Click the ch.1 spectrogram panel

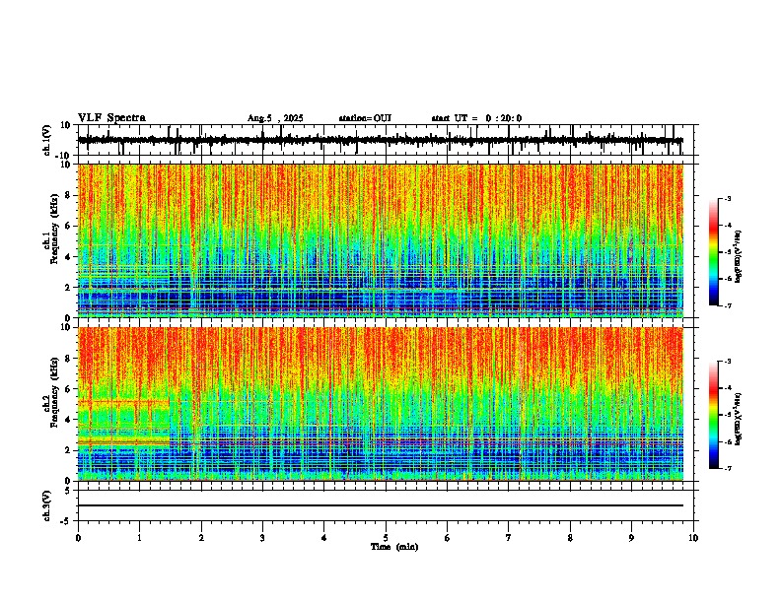pos(381,240)
